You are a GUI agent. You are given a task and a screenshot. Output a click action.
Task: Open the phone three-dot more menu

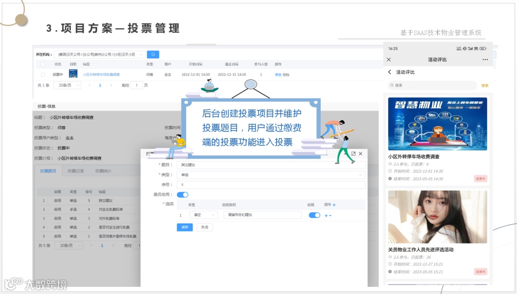point(485,60)
